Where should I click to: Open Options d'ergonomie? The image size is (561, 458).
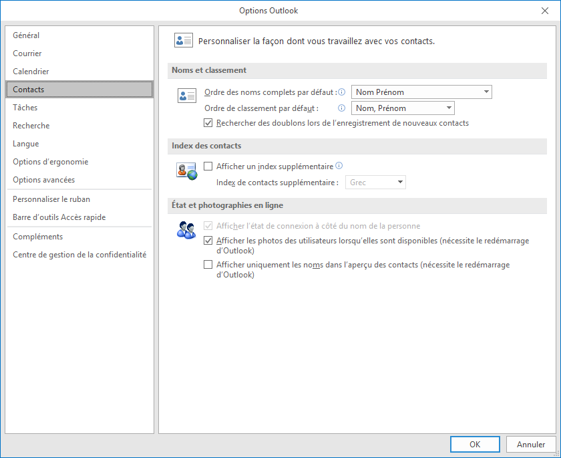79,162
